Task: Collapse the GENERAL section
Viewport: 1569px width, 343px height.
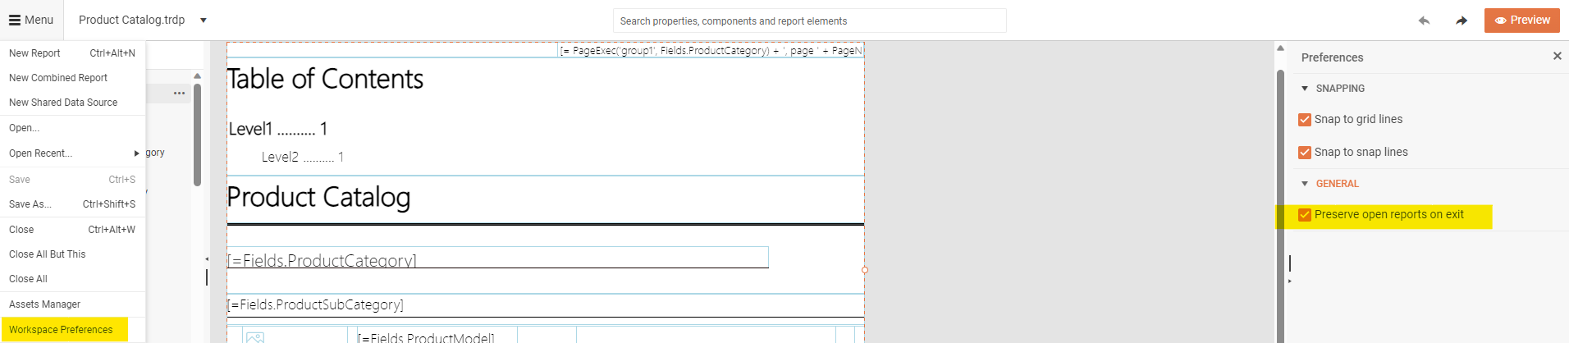Action: tap(1305, 184)
